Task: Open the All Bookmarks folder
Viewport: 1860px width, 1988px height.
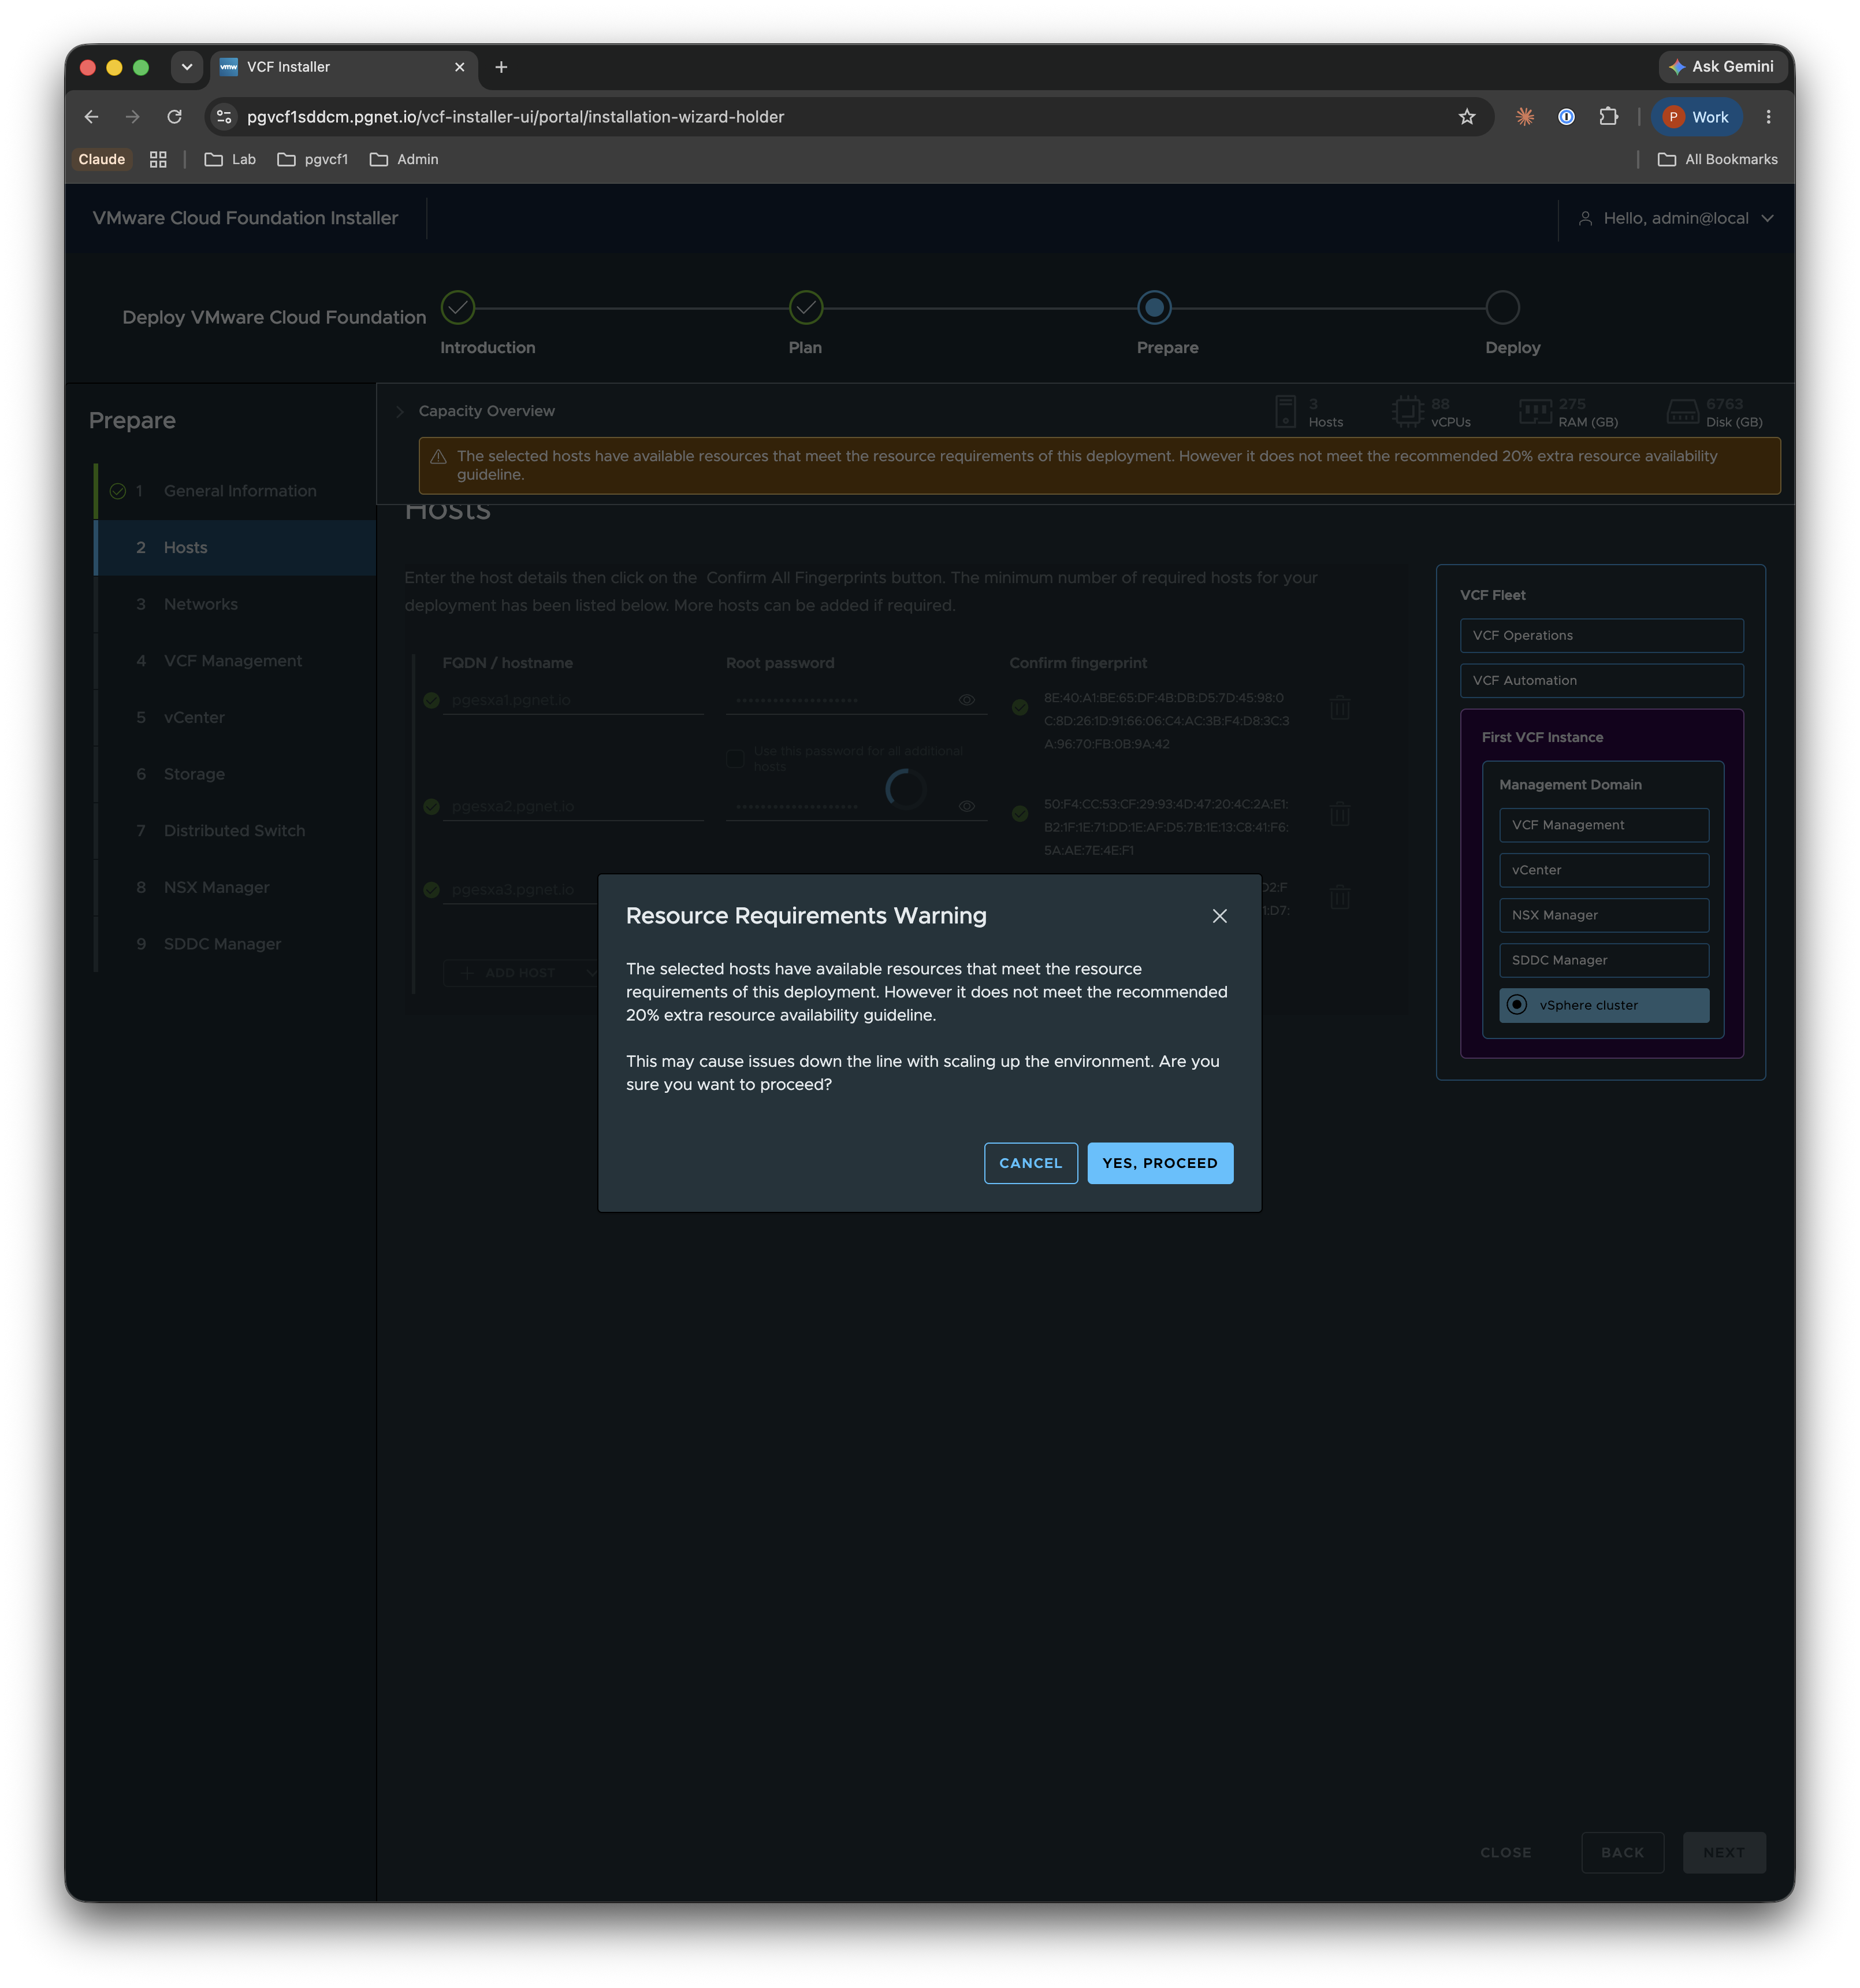Action: click(x=1717, y=159)
